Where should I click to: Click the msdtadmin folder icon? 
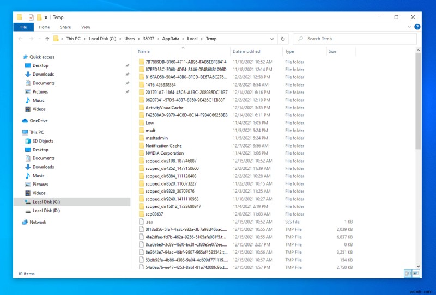[x=141, y=138]
